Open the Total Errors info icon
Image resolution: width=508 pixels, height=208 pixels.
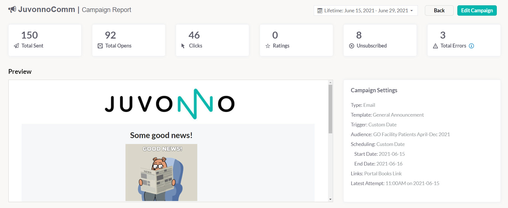click(471, 46)
